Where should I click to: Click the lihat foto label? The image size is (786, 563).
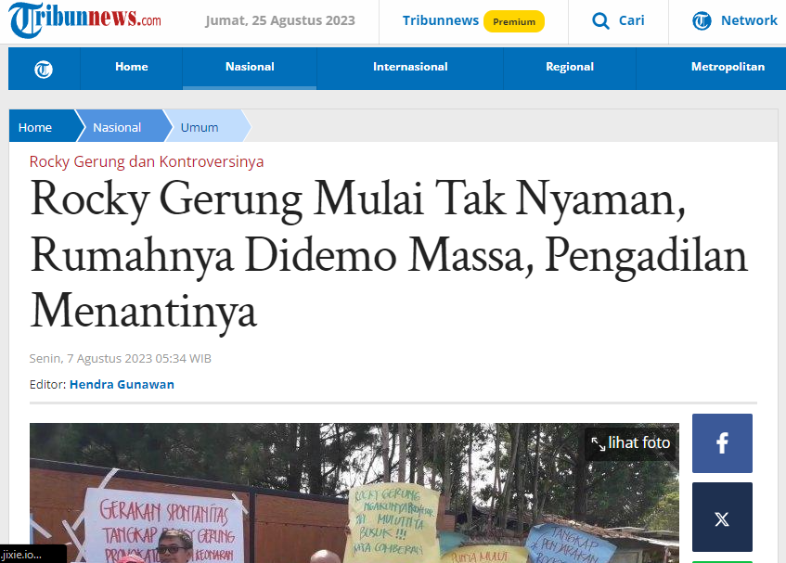[639, 442]
